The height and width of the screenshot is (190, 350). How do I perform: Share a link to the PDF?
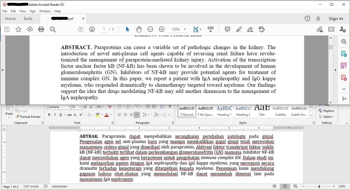pos(320,29)
